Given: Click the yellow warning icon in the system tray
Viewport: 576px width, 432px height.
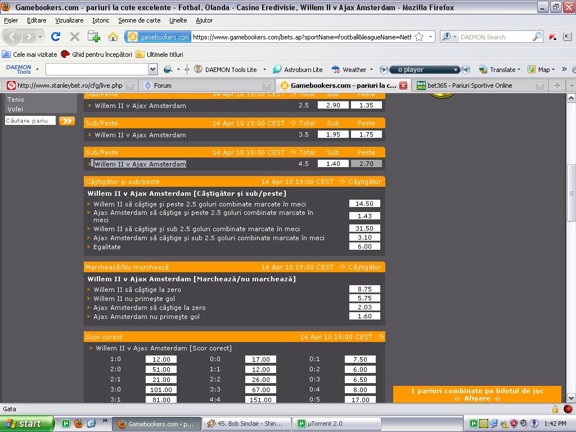Looking at the screenshot, I should pos(504,424).
